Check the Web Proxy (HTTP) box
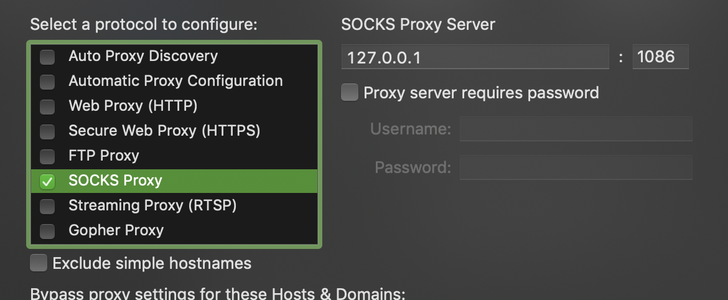The height and width of the screenshot is (300, 728). click(47, 107)
